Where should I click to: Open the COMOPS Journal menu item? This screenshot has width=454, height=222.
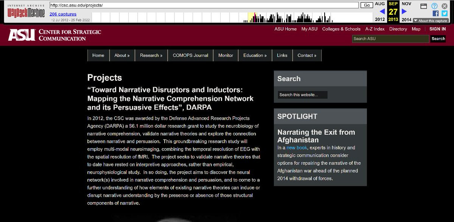pyautogui.click(x=190, y=55)
